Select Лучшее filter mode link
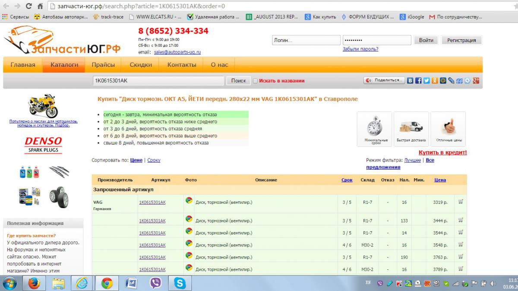The width and height of the screenshot is (518, 291). click(x=413, y=160)
